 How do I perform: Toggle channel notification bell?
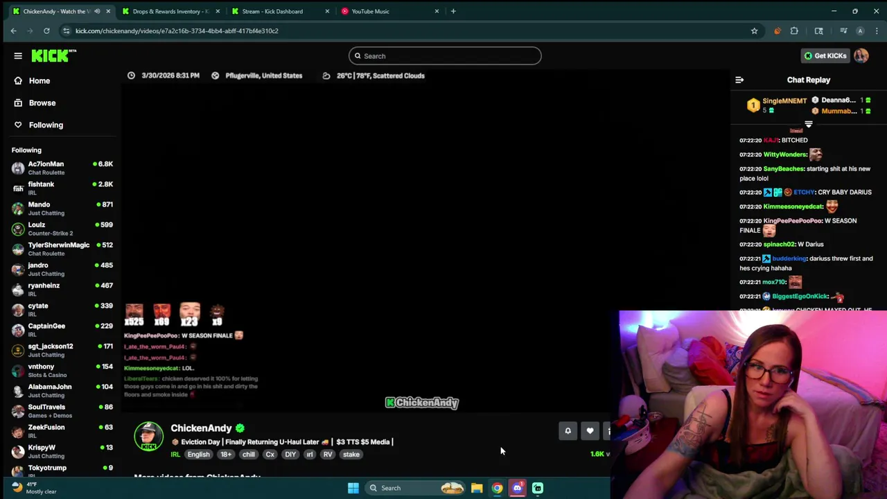[x=568, y=431]
